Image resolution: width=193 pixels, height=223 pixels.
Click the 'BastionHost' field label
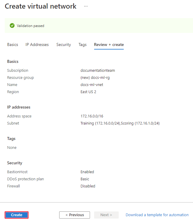pos(17,172)
